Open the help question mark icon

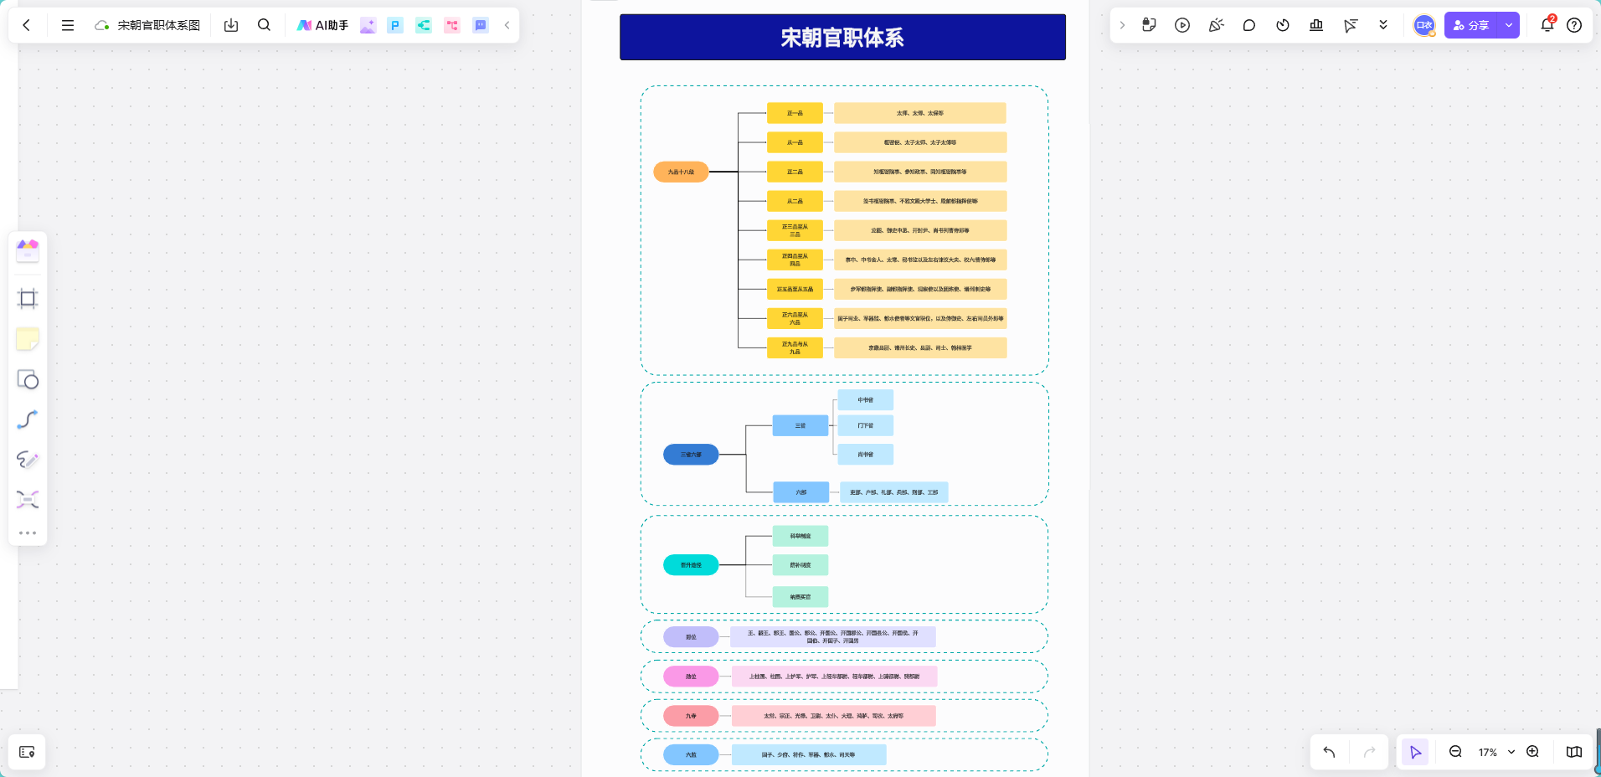[x=1574, y=25]
